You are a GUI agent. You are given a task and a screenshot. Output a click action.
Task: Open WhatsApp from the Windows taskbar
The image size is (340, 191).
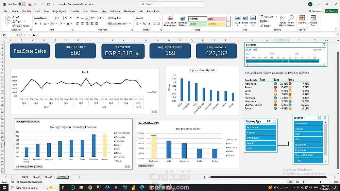pyautogui.click(x=73, y=187)
